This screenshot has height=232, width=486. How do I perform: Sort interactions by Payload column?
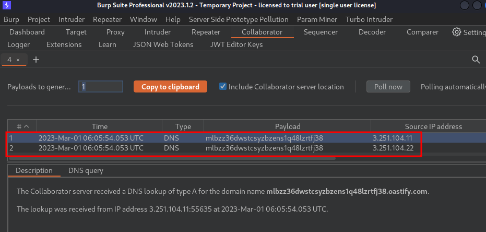[x=287, y=126]
